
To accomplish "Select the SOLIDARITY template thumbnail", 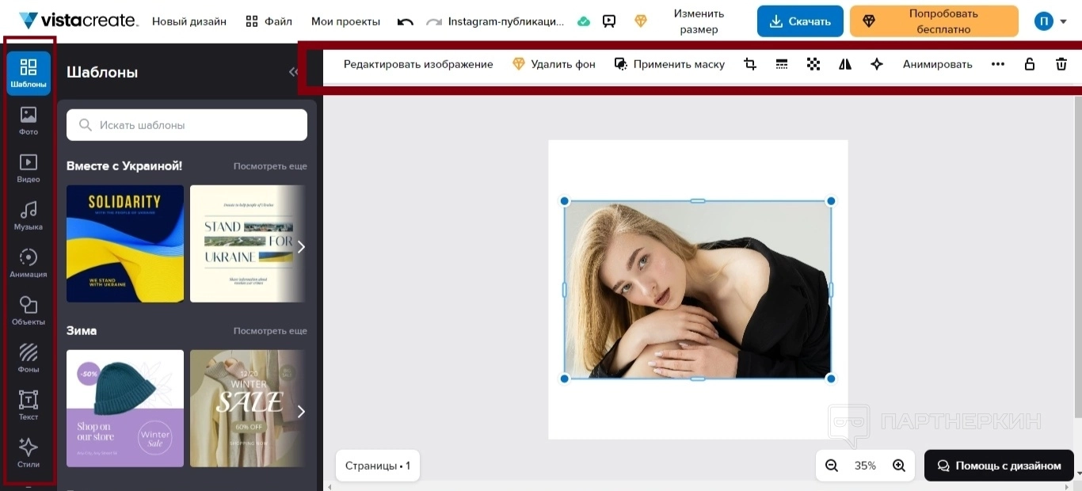I will (x=125, y=244).
